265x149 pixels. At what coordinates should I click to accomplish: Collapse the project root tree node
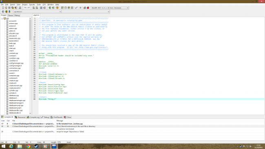click(2, 19)
